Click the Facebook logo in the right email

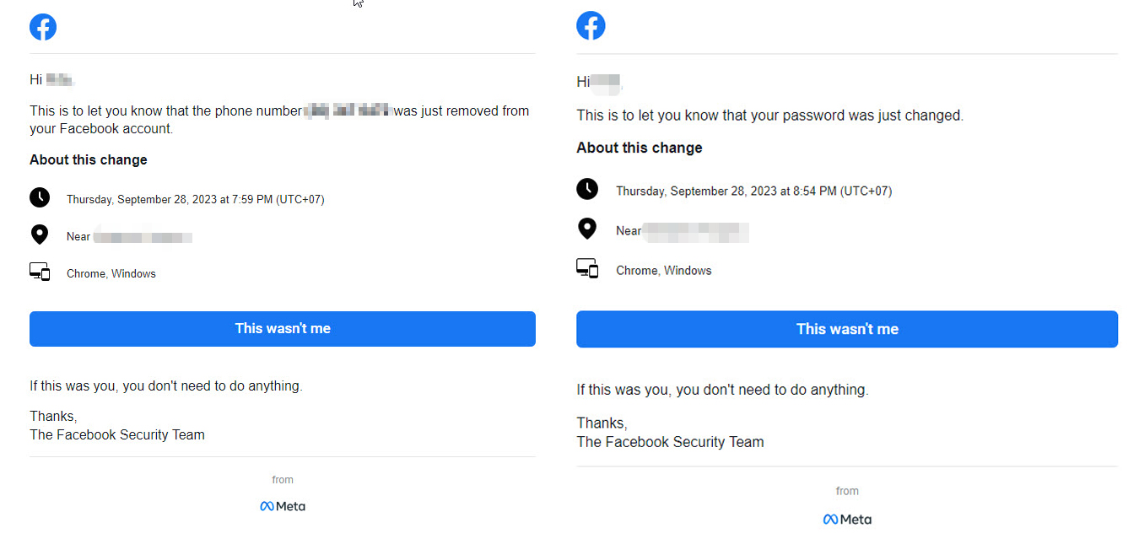point(591,25)
